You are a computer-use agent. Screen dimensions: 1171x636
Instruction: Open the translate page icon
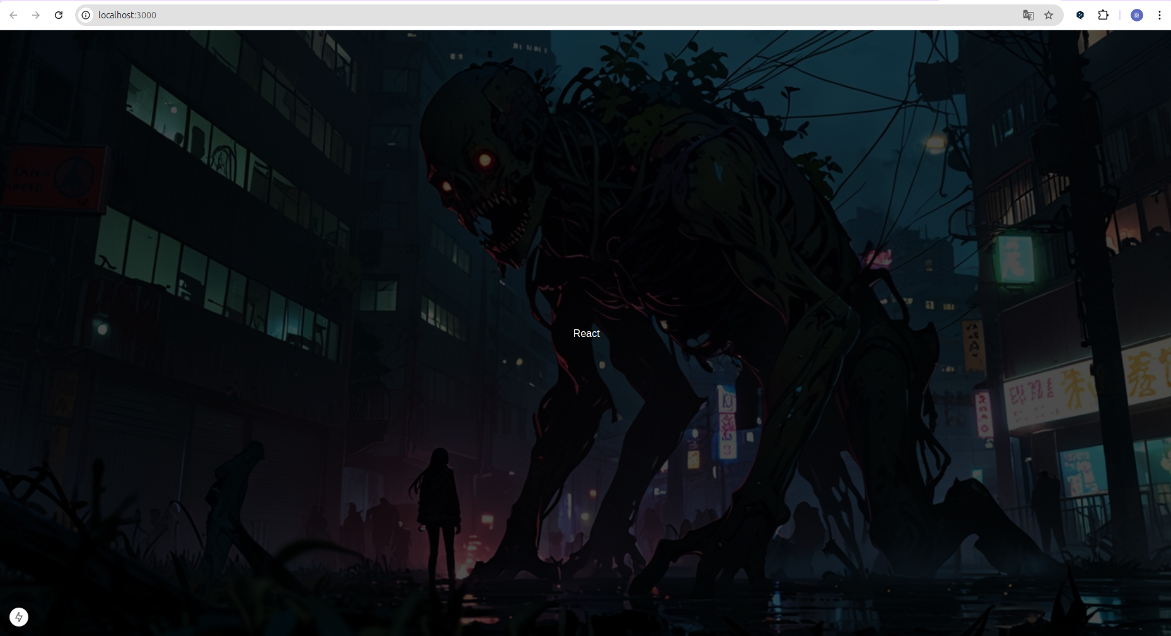[1028, 15]
